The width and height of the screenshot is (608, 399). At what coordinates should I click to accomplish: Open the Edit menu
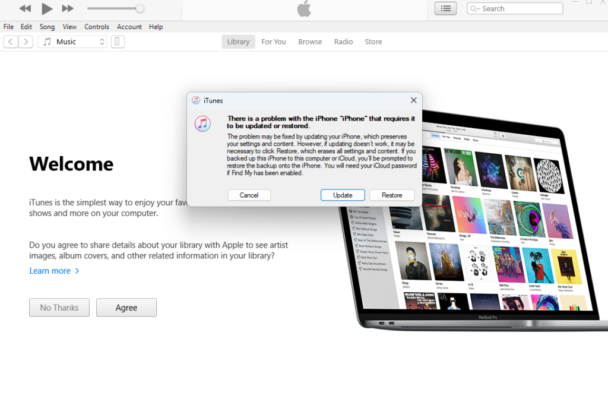point(26,27)
